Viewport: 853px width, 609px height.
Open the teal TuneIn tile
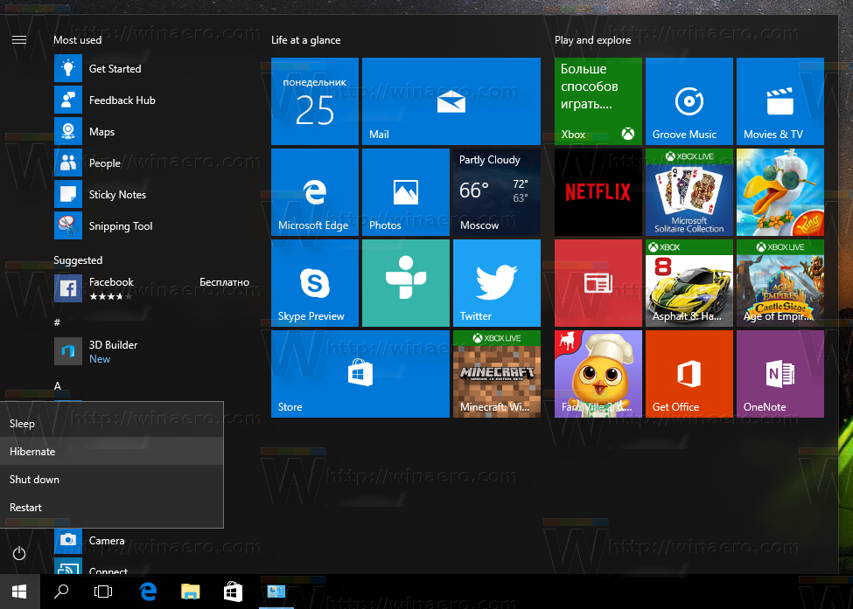coord(406,283)
